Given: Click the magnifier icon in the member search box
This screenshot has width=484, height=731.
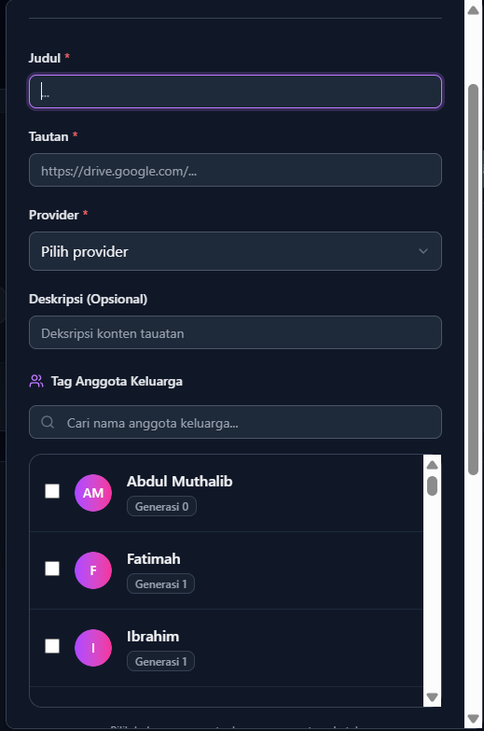Looking at the screenshot, I should pos(48,422).
